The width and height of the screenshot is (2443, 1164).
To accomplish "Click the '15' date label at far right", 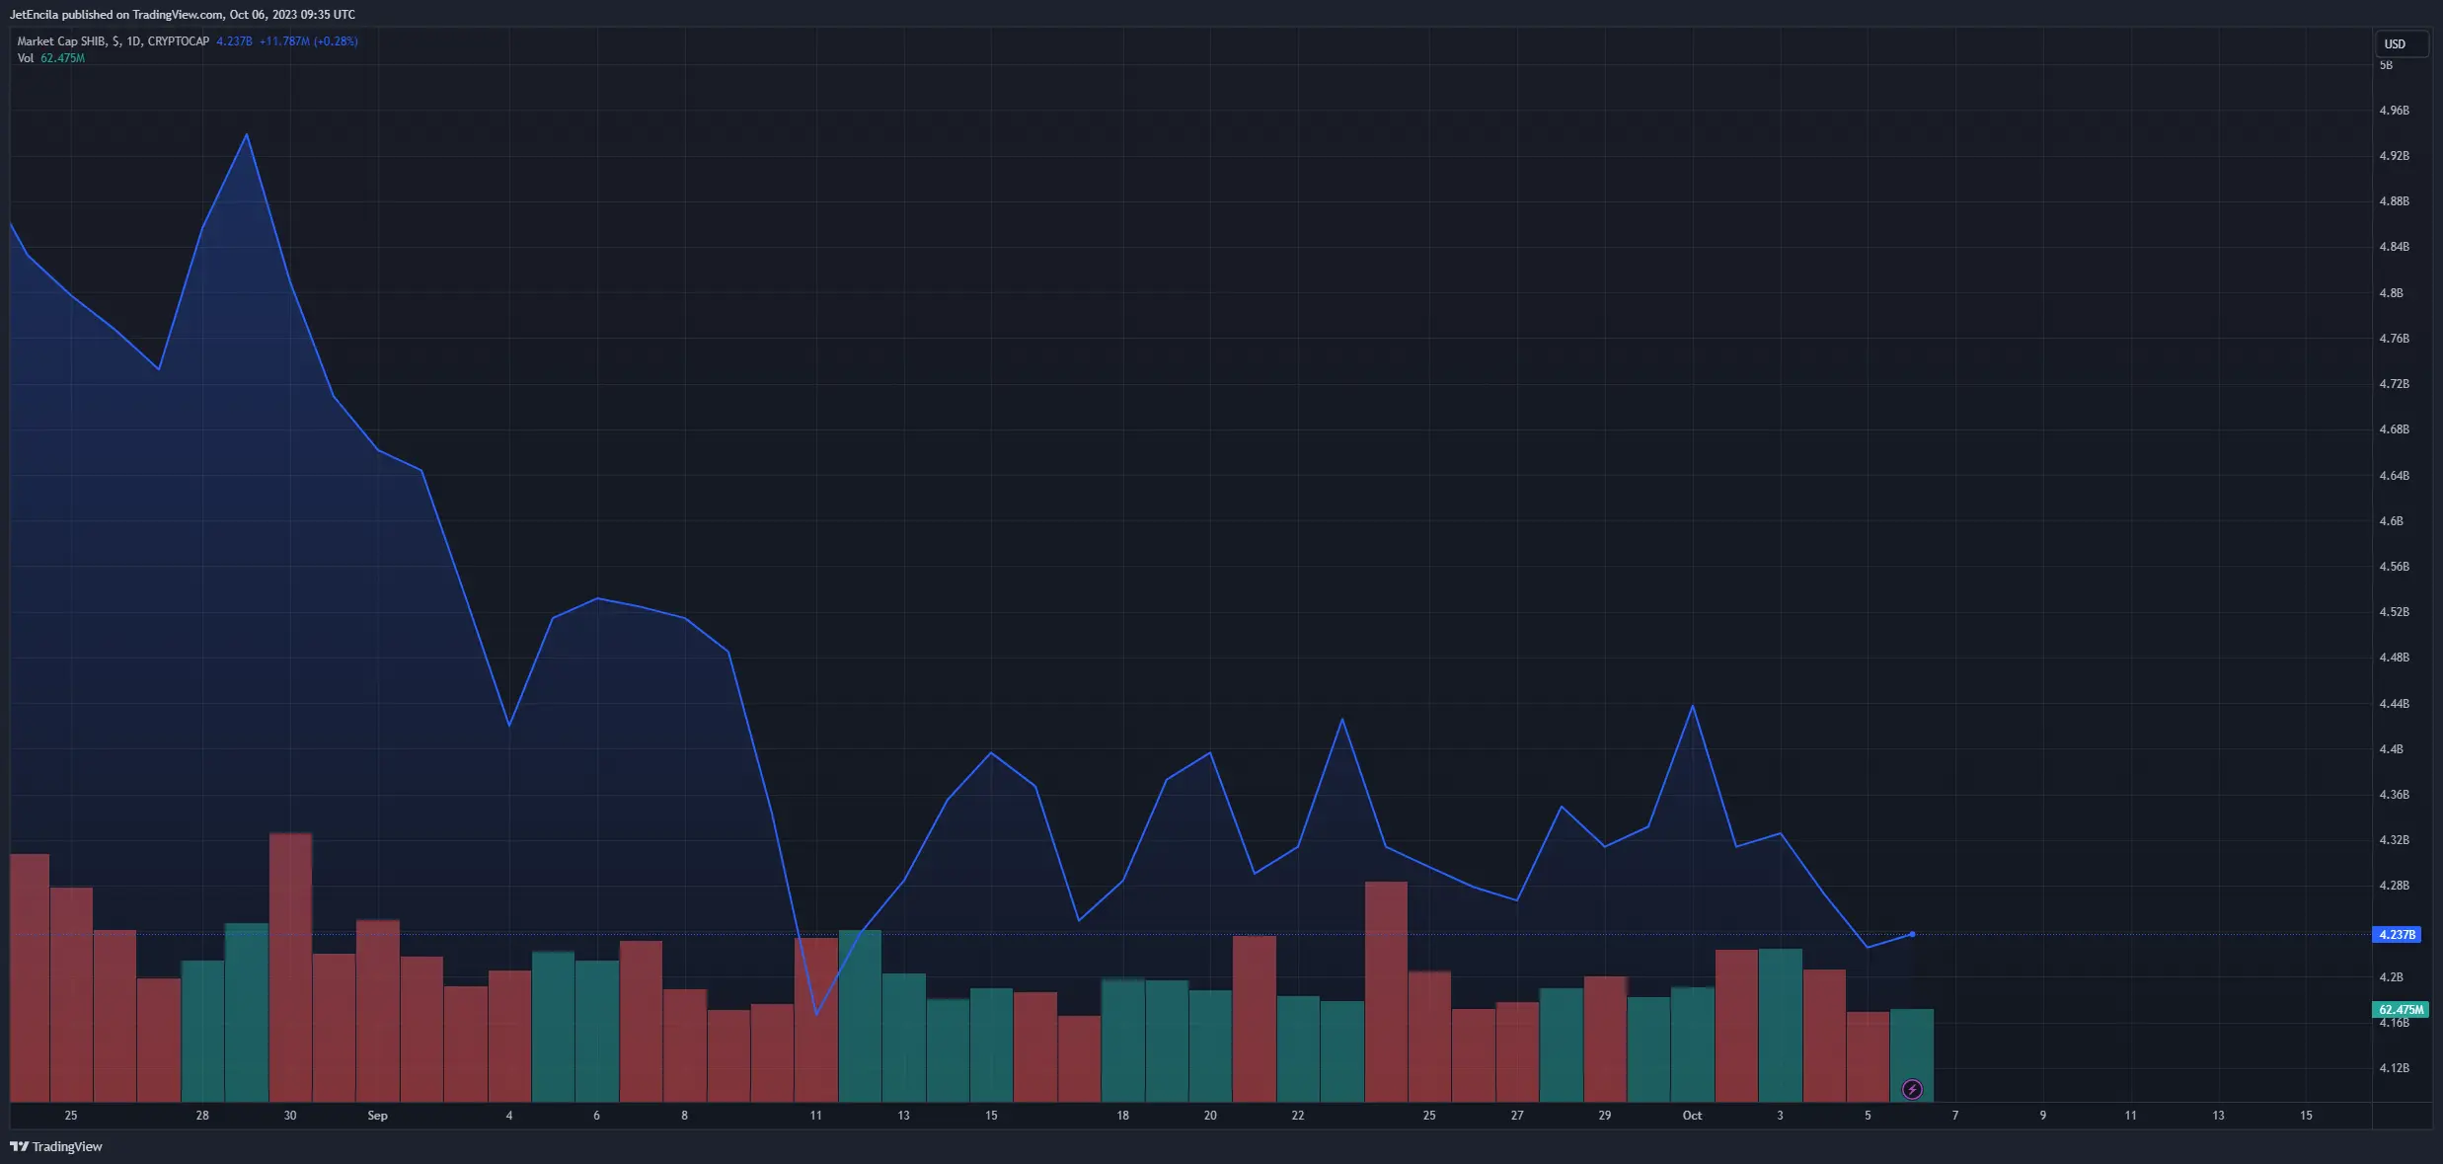I will 2306,1115.
